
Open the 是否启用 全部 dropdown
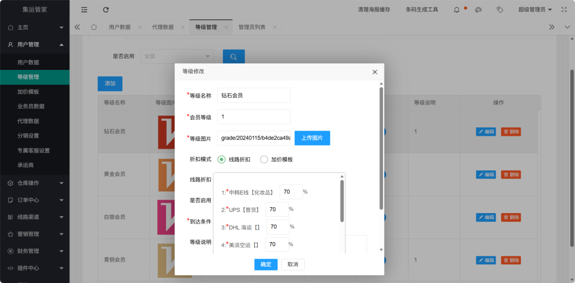click(177, 56)
